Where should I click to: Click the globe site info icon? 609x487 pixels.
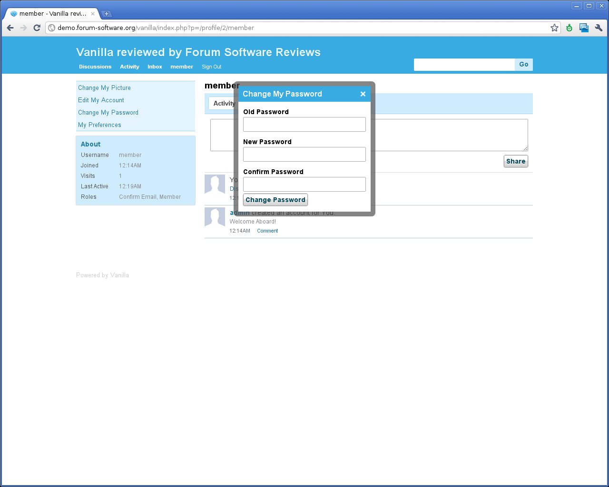[x=51, y=28]
